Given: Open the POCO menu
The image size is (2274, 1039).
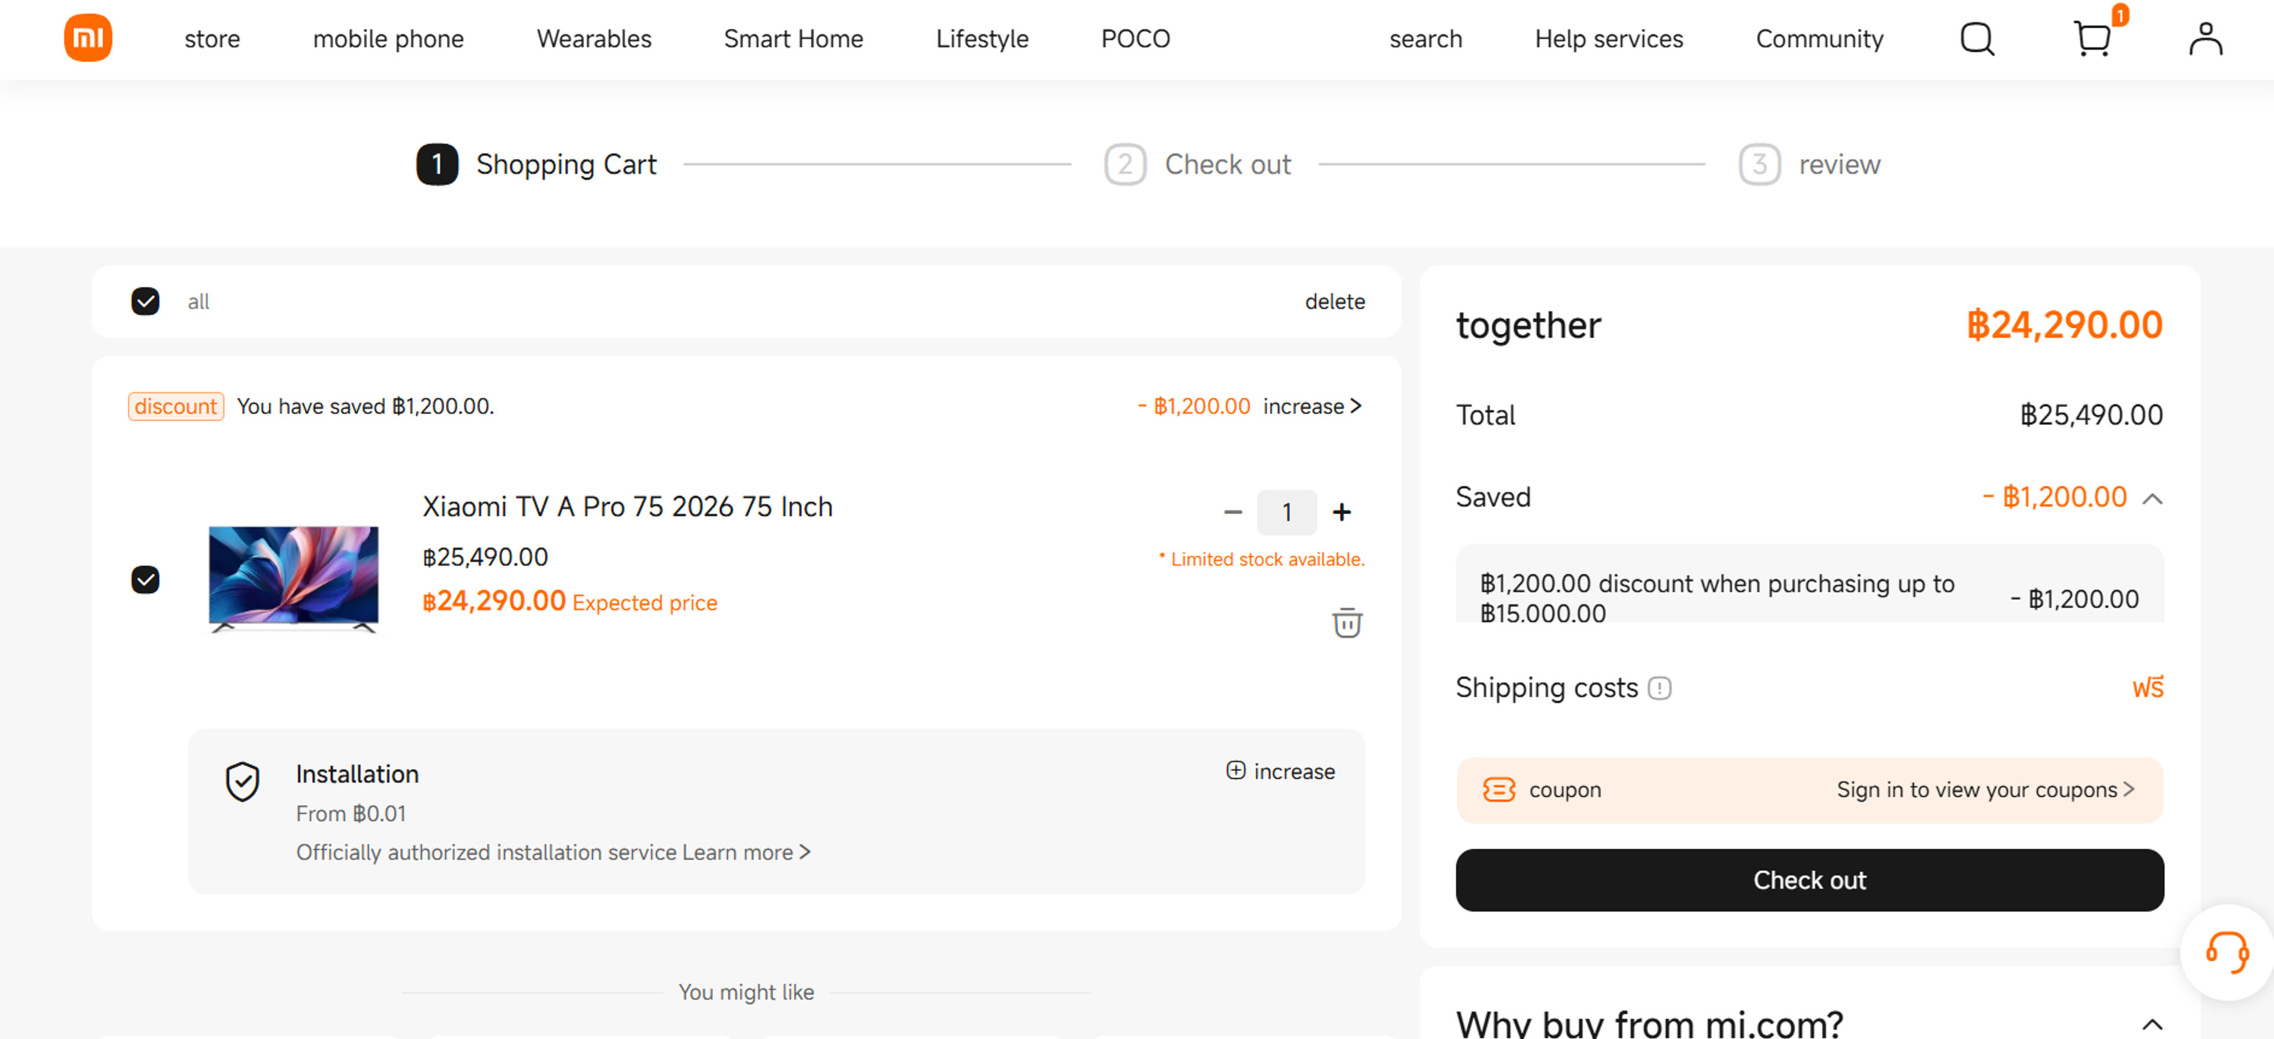Looking at the screenshot, I should (1135, 39).
